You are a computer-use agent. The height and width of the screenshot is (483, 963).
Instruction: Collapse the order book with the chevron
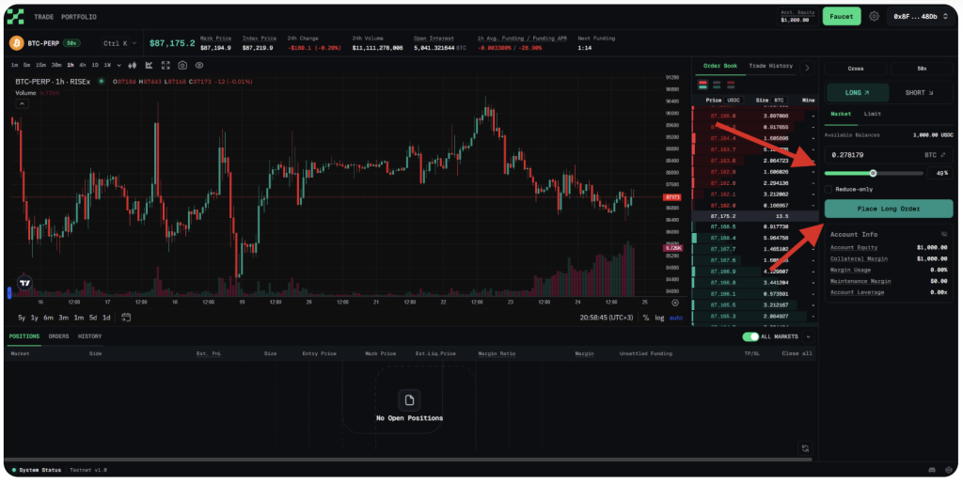coord(807,68)
